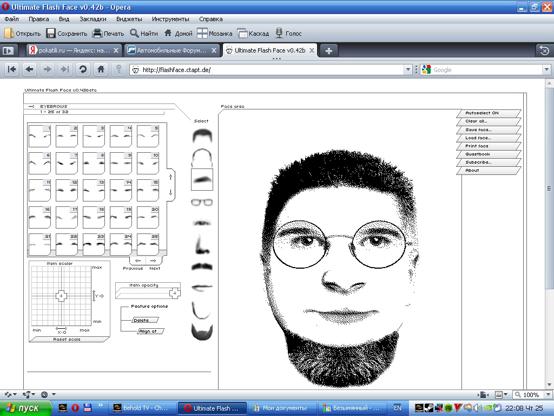Select the lips feature icon
554x416 pixels.
pyautogui.click(x=202, y=287)
